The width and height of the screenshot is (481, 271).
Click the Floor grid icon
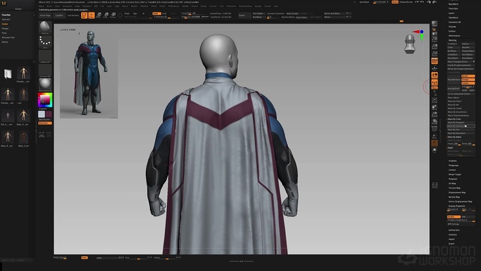click(434, 68)
